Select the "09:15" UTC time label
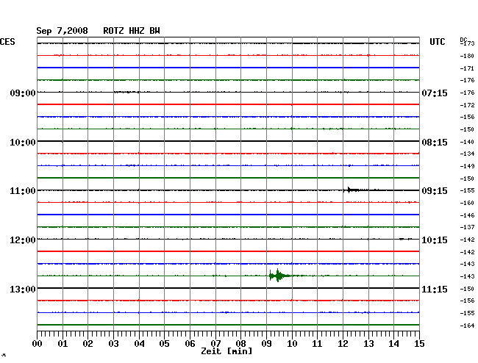 point(435,191)
